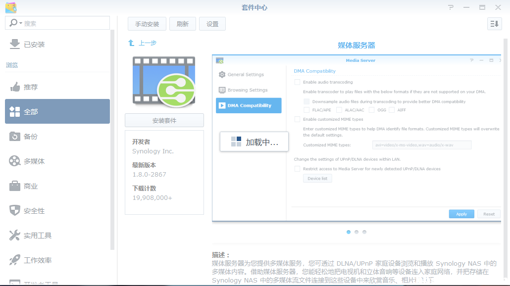Click the wrench tools icon beside 实用工具
The width and height of the screenshot is (510, 286).
(x=15, y=236)
